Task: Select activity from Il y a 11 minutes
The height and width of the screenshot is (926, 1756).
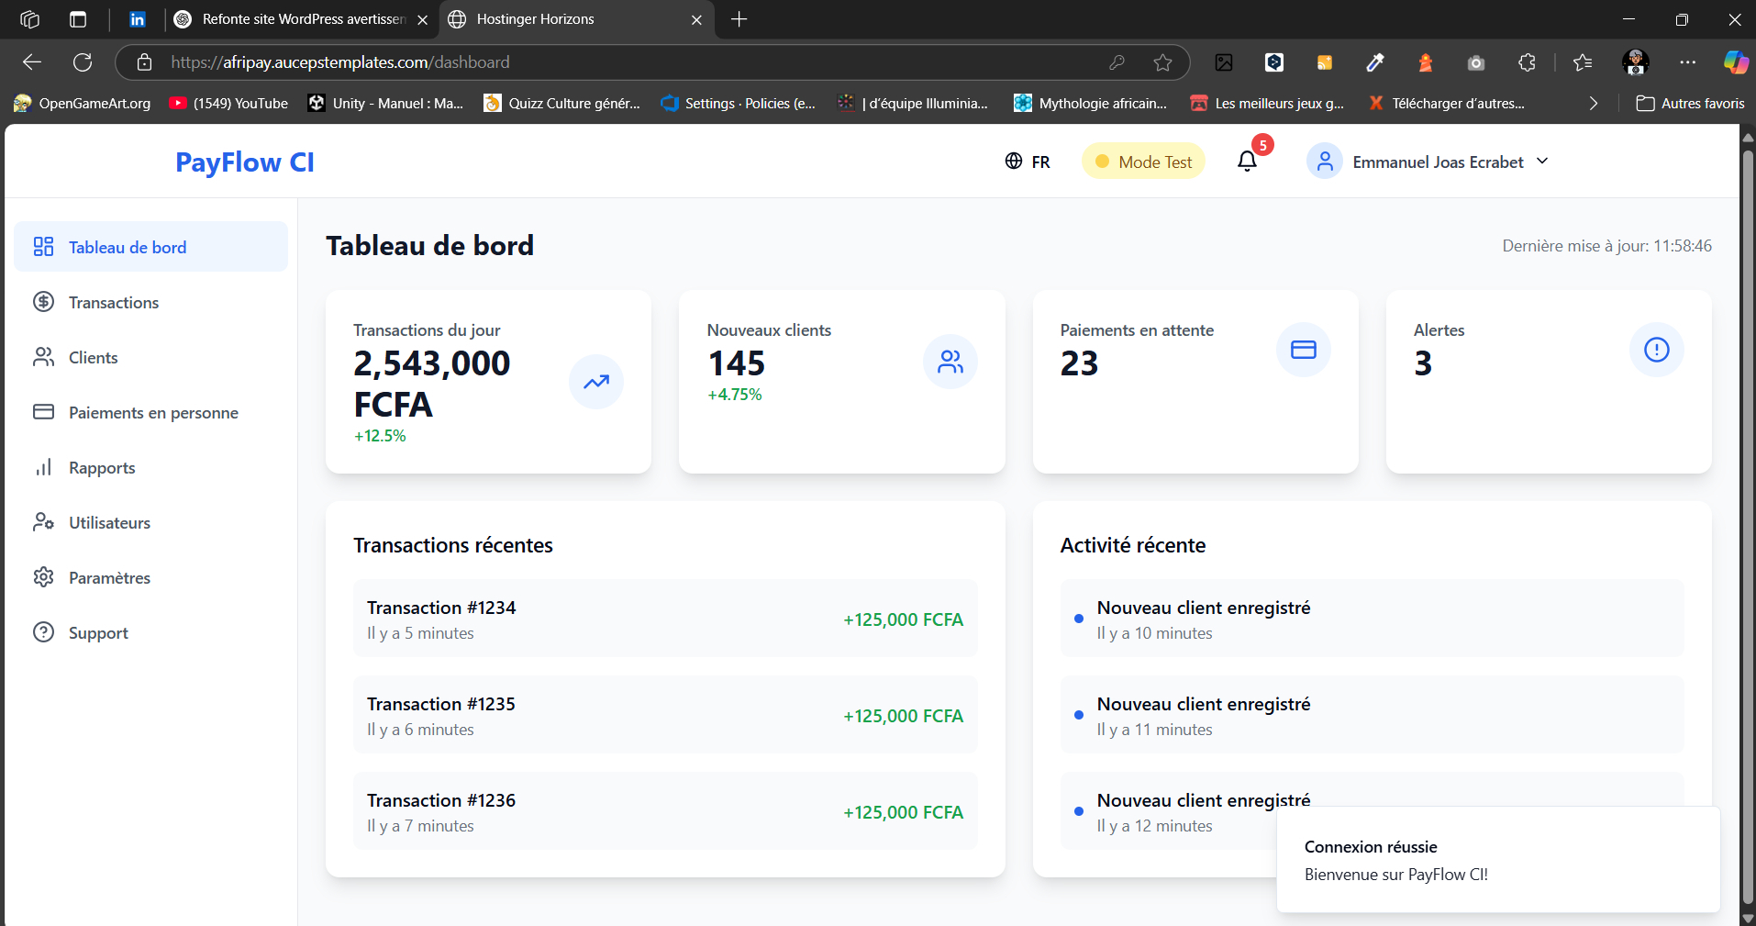Action: (1372, 715)
